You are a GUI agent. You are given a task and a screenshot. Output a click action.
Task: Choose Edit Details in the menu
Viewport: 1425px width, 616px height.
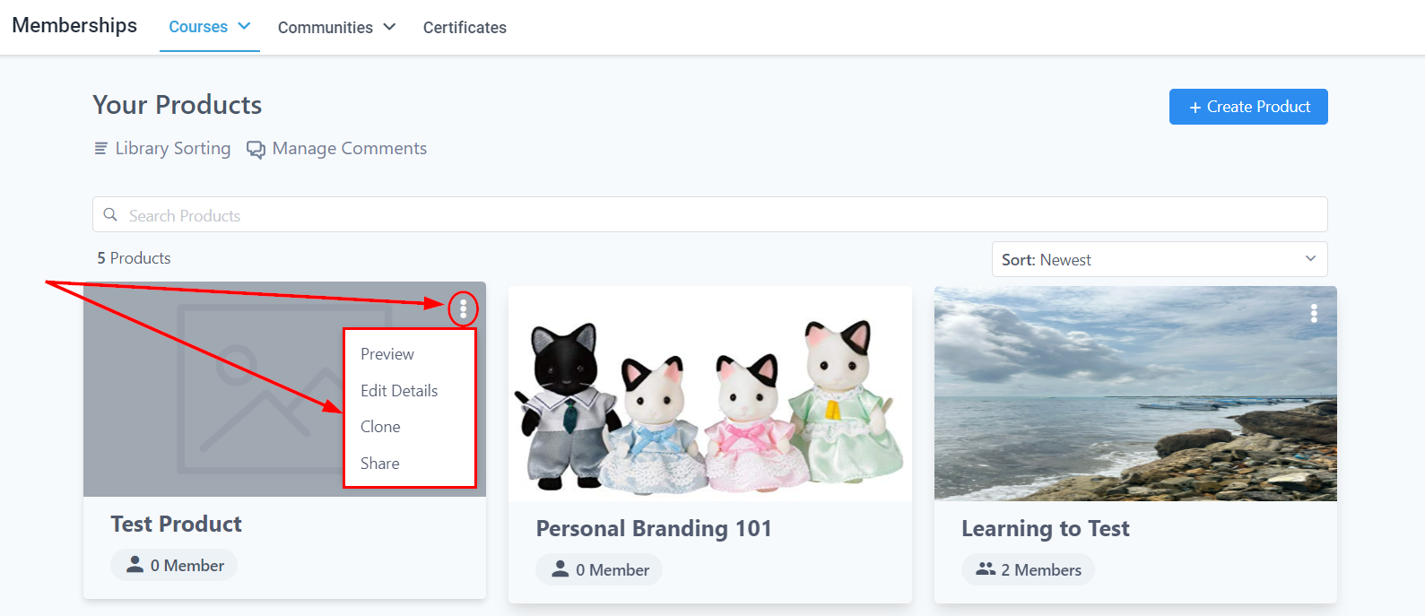[x=399, y=391]
